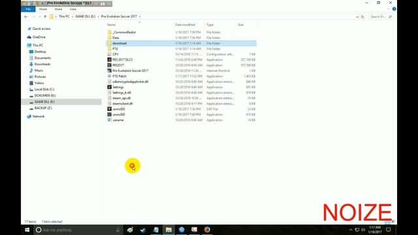Open the Share ribbon tab

pyautogui.click(x=58, y=9)
